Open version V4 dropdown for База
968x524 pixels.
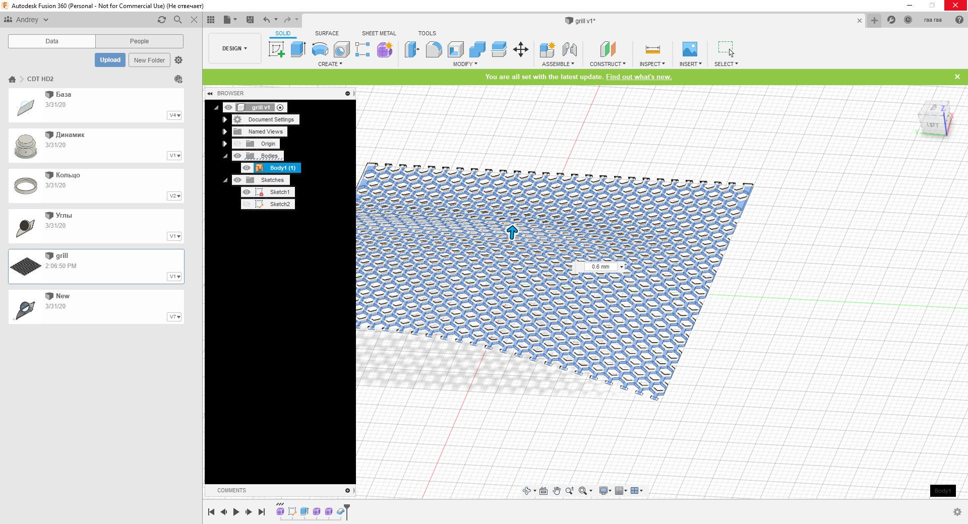[x=174, y=115]
